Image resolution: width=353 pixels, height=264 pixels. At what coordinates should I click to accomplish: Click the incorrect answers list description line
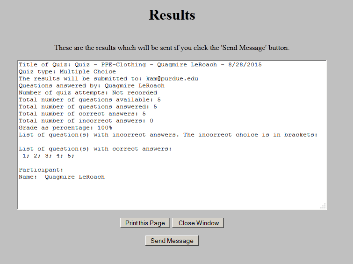pos(168,135)
